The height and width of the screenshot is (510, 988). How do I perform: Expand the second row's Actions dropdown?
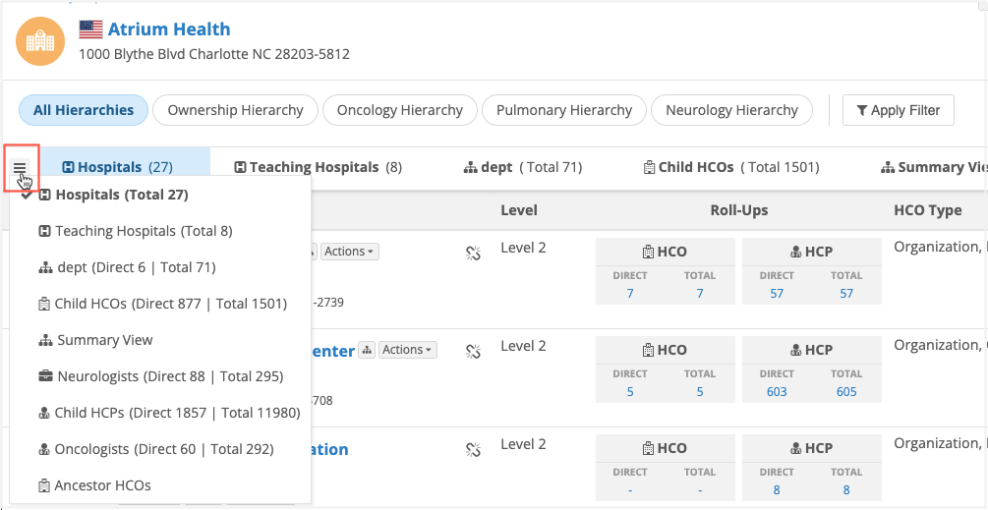click(407, 350)
